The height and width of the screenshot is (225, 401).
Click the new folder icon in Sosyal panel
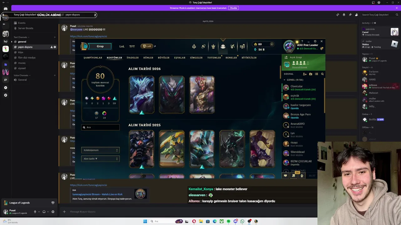coord(310,74)
